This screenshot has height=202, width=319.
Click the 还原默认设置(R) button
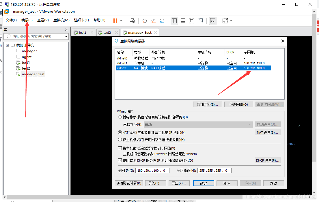(129, 183)
